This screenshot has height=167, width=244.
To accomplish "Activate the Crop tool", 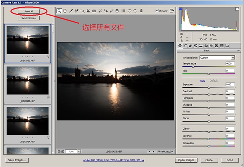I will click(x=88, y=11).
